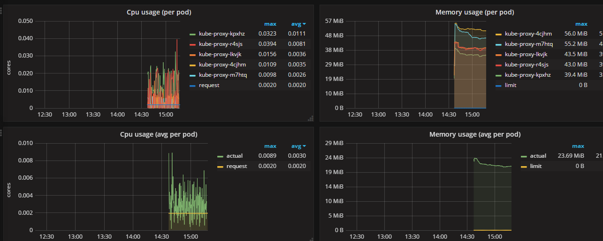
Task: Open color picker for request in Cpu usage (per pod)
Action: tap(192, 86)
